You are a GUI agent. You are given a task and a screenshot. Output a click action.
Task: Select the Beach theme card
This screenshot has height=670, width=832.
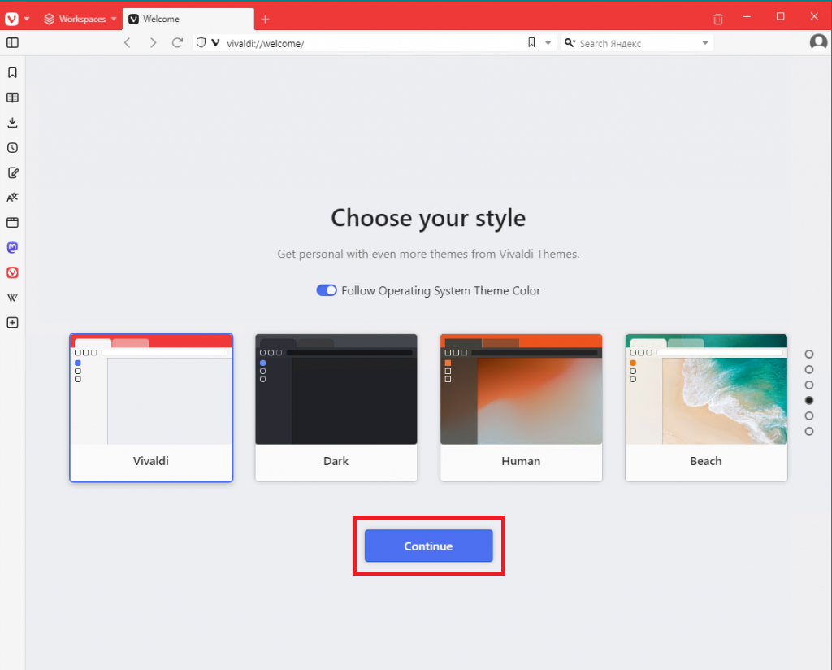point(706,407)
